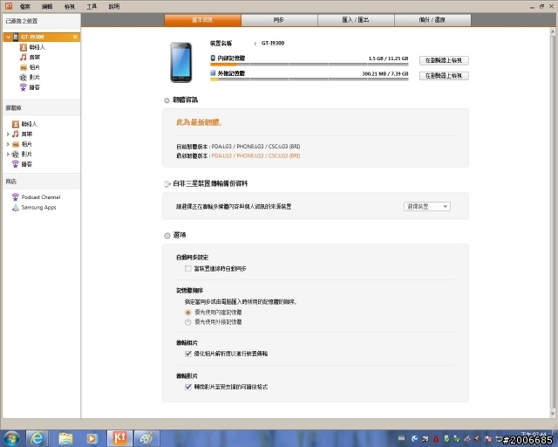Screen dimensions: 558x447
Task: Click the phone icon beside GT-I9300 in sidebar
Action: coord(16,37)
